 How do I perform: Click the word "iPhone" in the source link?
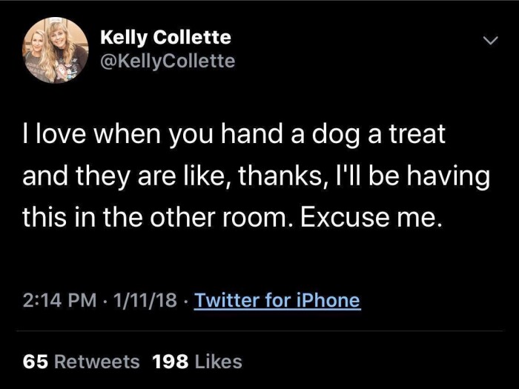[x=331, y=300]
